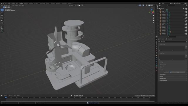This screenshot has height=106, width=188.
Task: Toggle the Auto Smooth checkbox
Action: tap(170, 72)
